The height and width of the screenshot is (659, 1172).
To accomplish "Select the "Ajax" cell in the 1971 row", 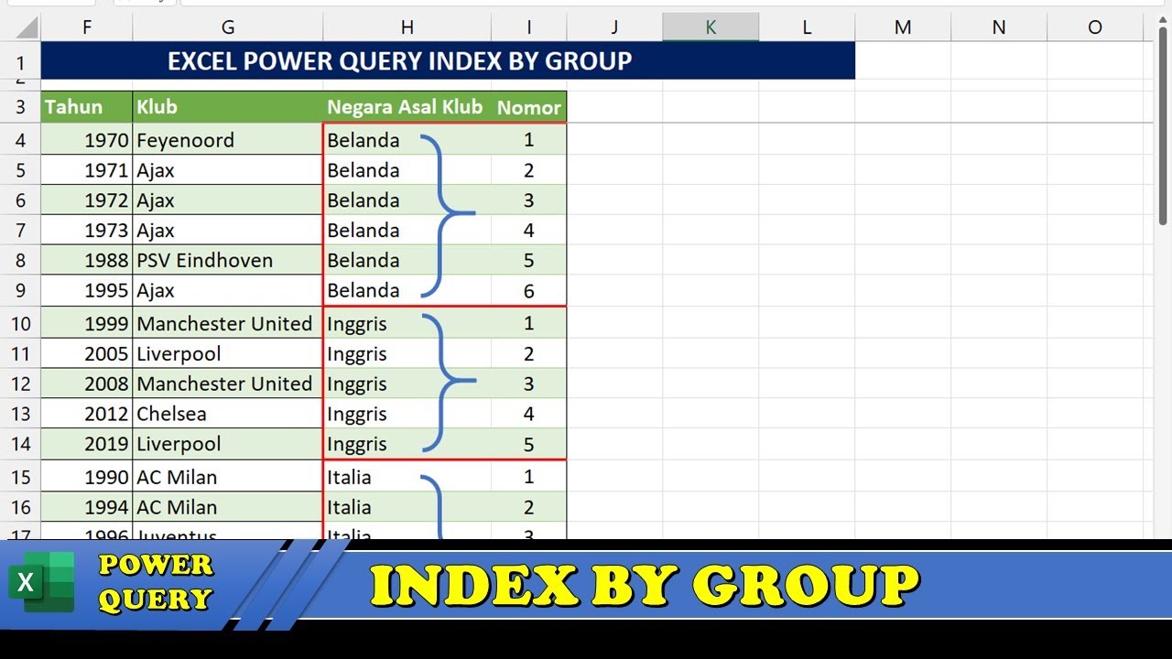I will point(228,170).
